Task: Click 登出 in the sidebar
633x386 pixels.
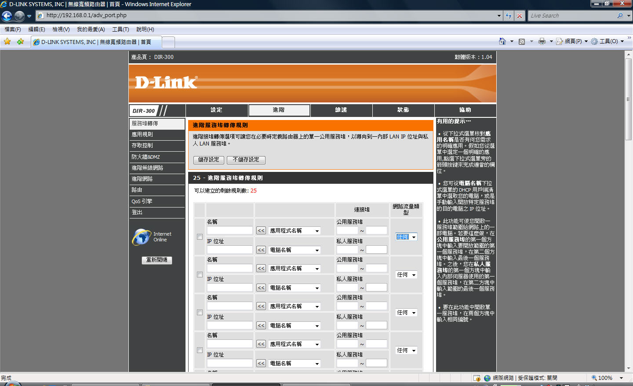Action: pos(157,212)
